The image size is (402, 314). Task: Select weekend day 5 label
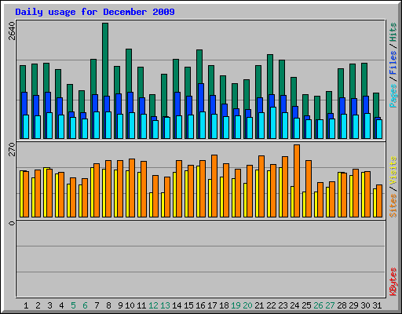73,305
